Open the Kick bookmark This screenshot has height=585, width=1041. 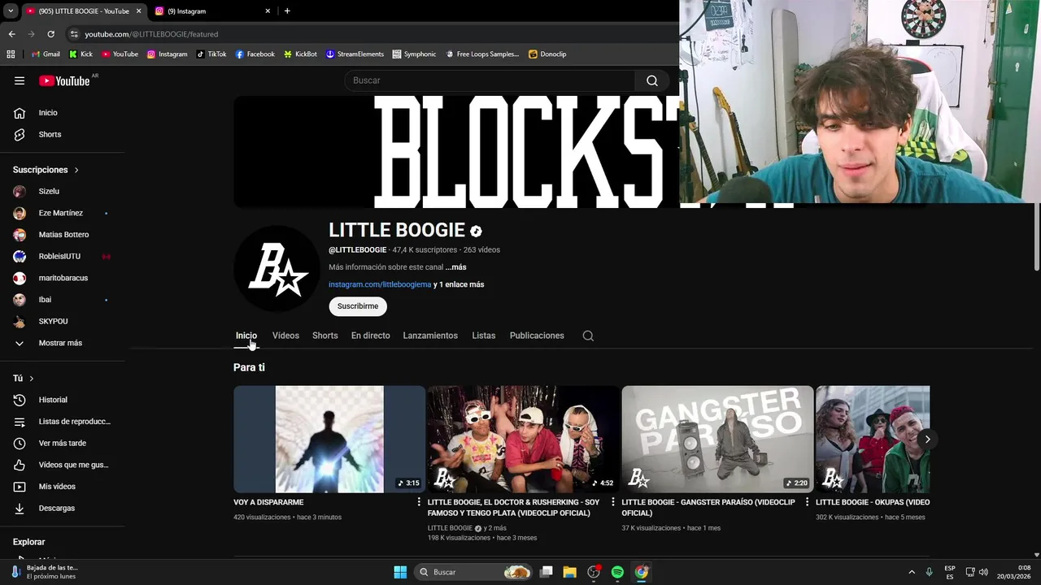click(81, 54)
